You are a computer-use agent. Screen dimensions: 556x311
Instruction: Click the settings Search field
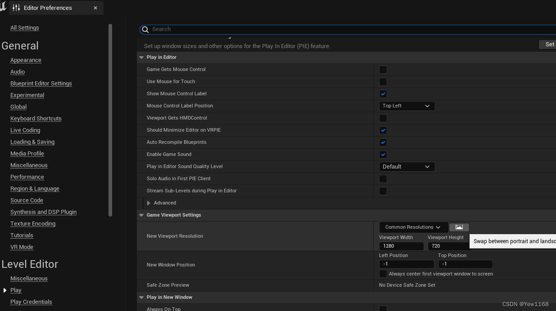348,29
